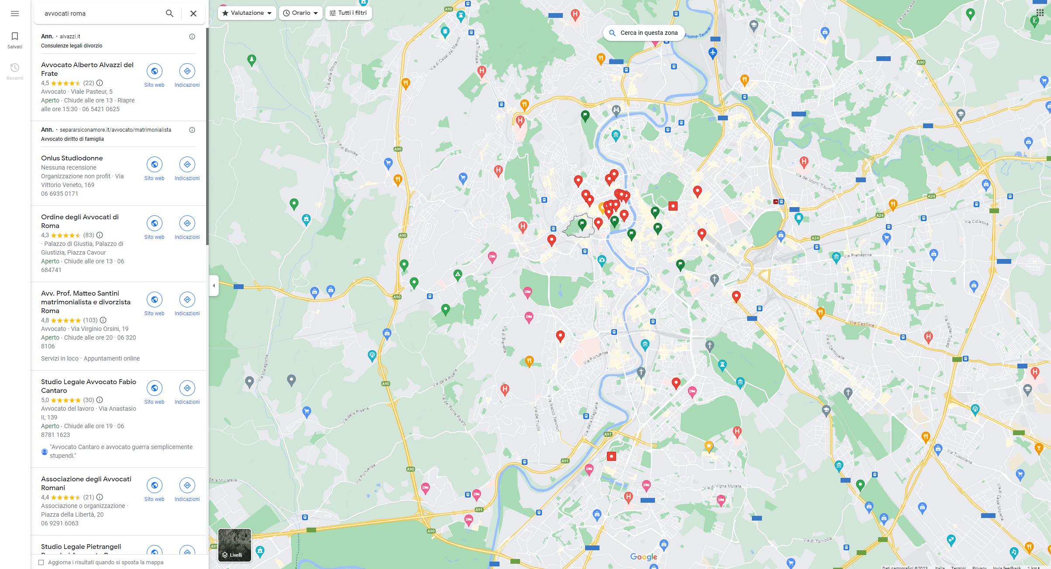Open the hamburger main menu
This screenshot has width=1051, height=569.
click(x=14, y=14)
